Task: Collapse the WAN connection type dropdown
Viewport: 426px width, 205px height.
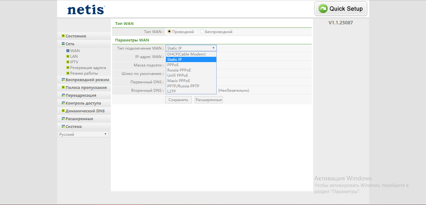Action: click(191, 48)
